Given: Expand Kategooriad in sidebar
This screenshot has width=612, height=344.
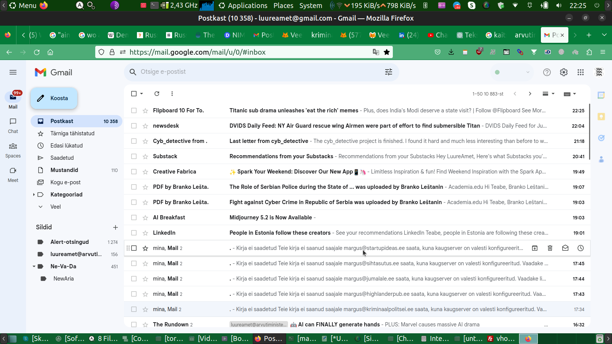Looking at the screenshot, I should click(34, 195).
